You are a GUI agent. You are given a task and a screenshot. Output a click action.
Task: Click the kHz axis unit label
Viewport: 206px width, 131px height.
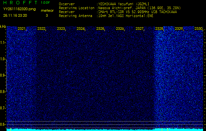3,27
